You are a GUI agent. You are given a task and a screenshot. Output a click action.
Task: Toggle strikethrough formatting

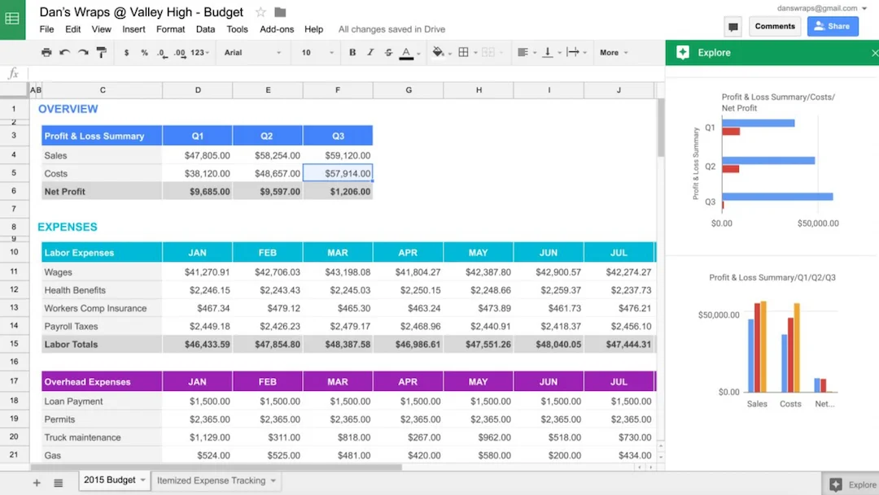point(387,53)
